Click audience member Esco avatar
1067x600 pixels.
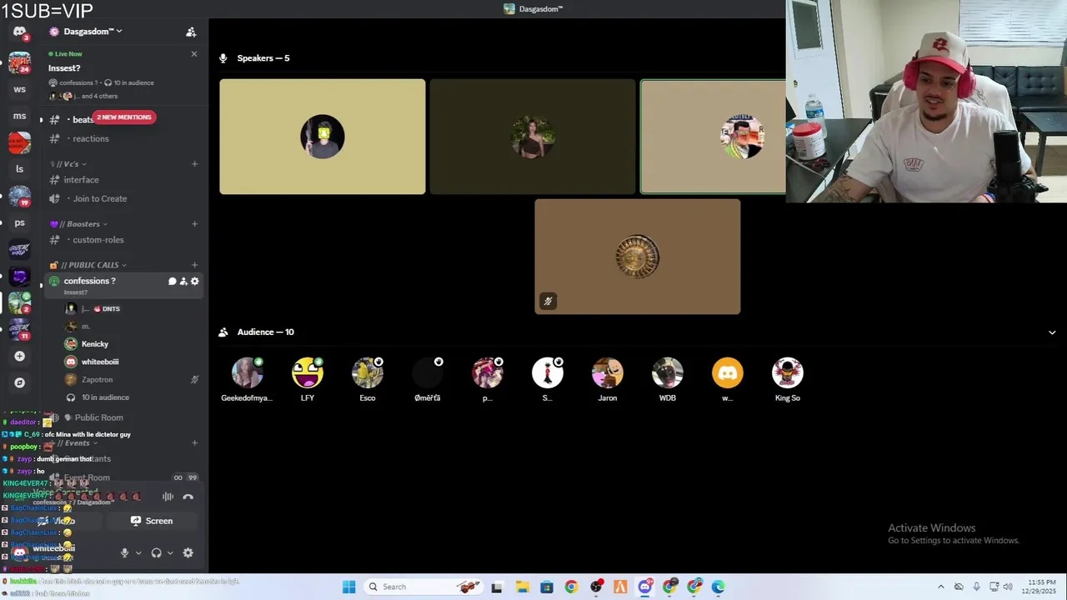[x=368, y=373]
